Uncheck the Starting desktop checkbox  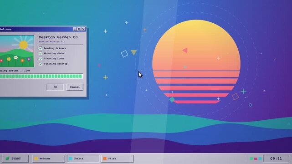pos(41,64)
